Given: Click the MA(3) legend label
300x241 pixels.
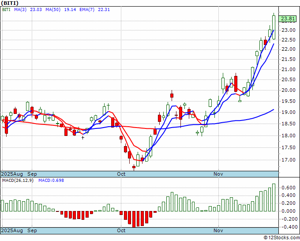Looking at the screenshot, I should point(20,9).
